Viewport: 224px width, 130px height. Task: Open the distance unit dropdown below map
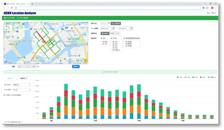click(23, 66)
